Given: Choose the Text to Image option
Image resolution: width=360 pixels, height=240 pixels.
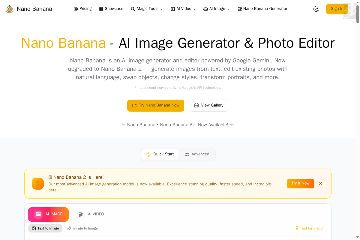Looking at the screenshot, I should pyautogui.click(x=45, y=228).
